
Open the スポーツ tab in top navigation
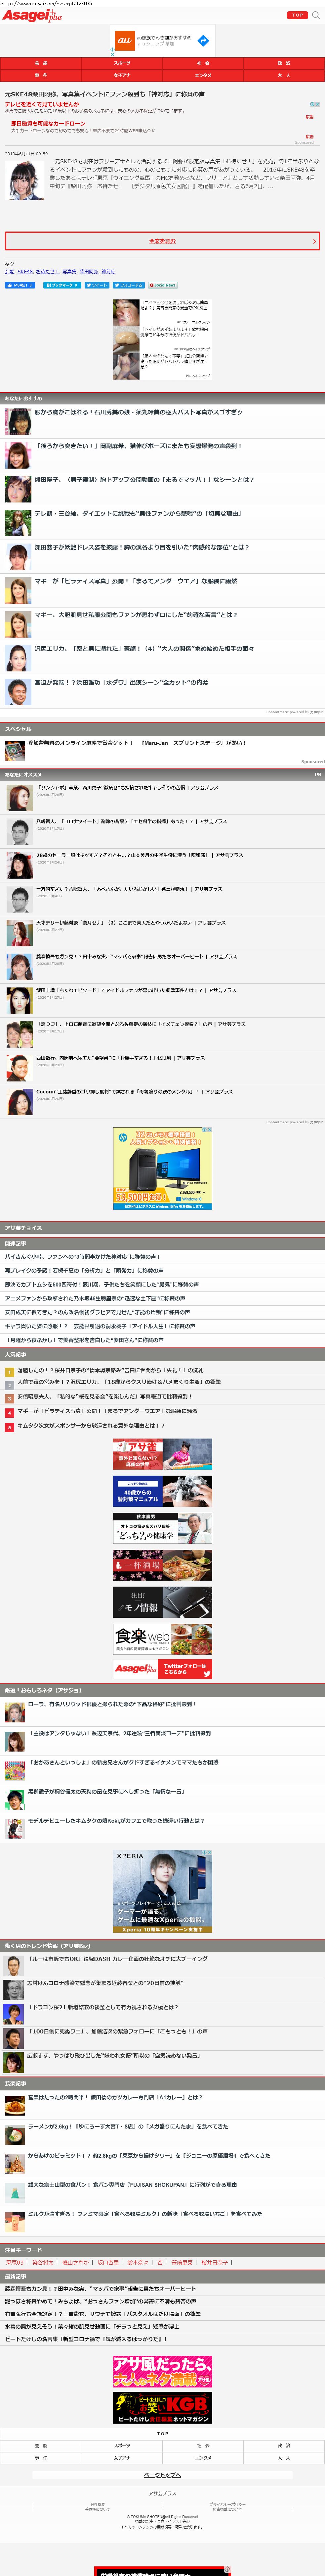click(x=122, y=63)
